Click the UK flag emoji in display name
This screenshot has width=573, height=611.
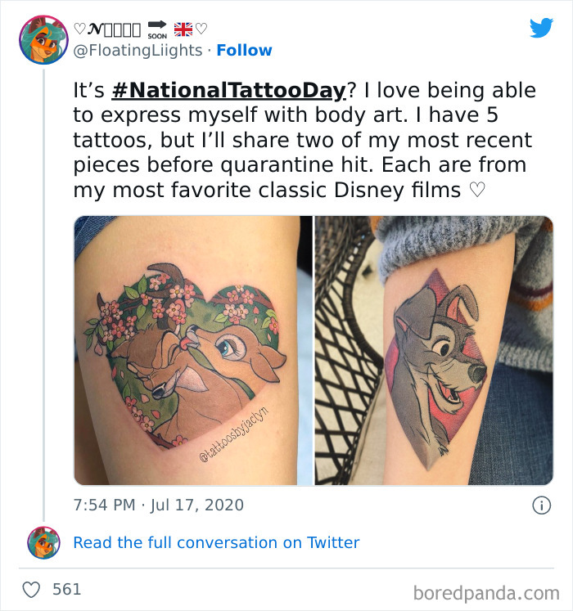[x=183, y=29]
